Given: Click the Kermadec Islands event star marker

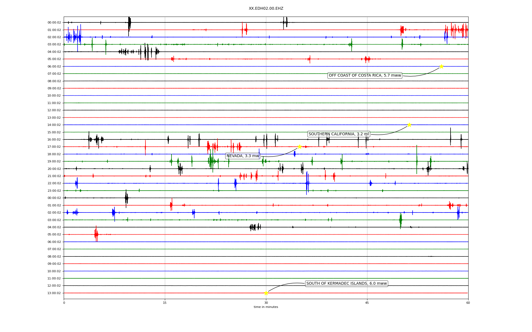Looking at the screenshot, I should coord(266,293).
